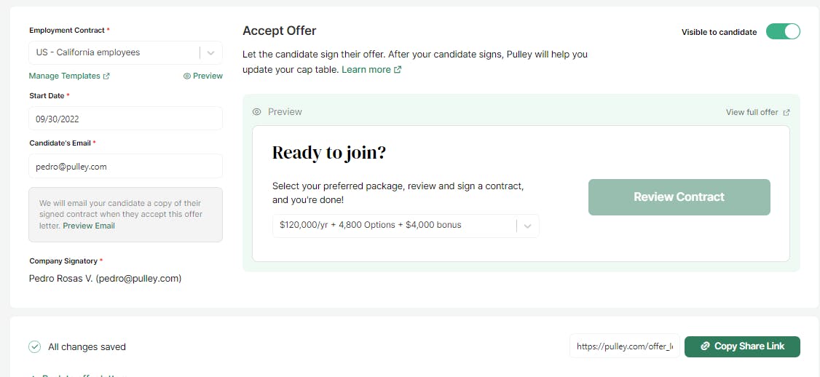820x377 pixels.
Task: Click chain-link icon on Copy Share Link button
Action: (x=705, y=346)
